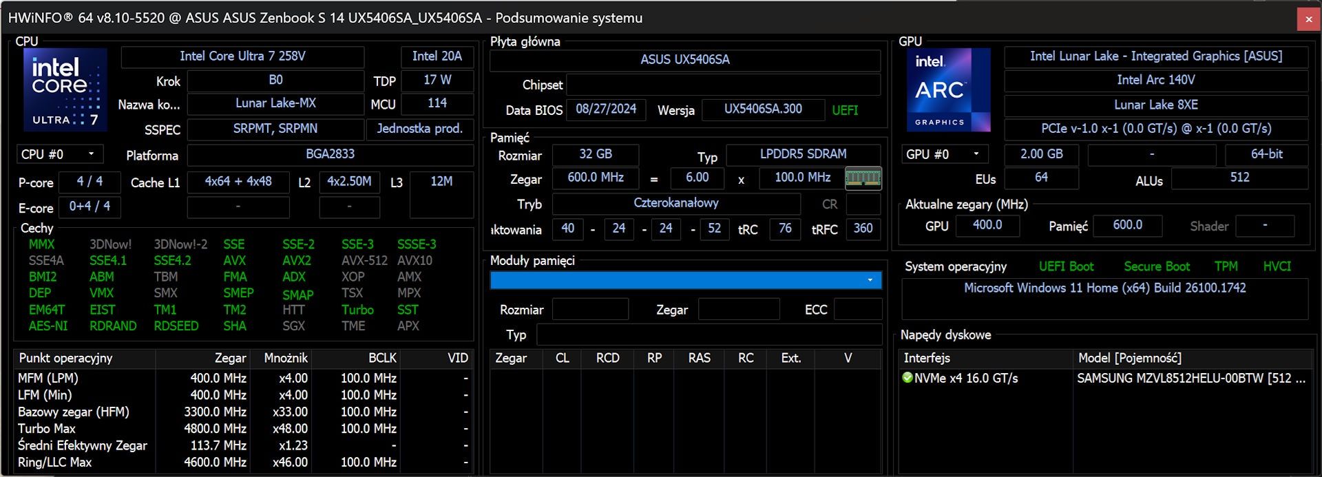
Task: Click the Intel Lunar Lake Integrated Graphics field
Action: pos(1156,56)
